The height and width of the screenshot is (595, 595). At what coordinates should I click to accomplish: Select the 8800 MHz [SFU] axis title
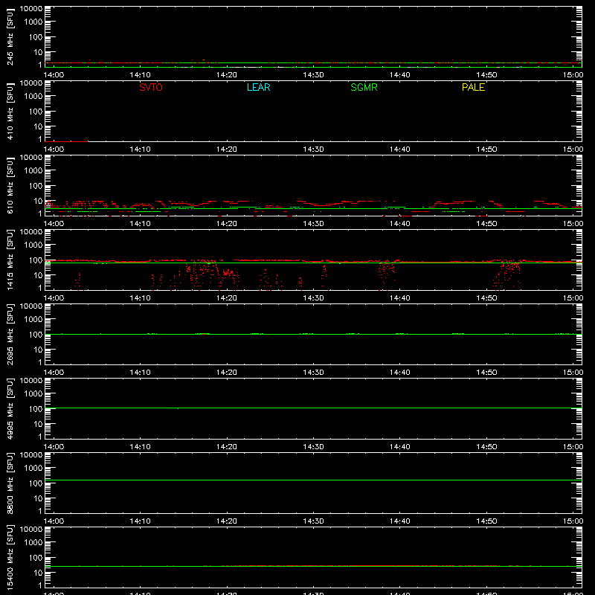(10, 483)
